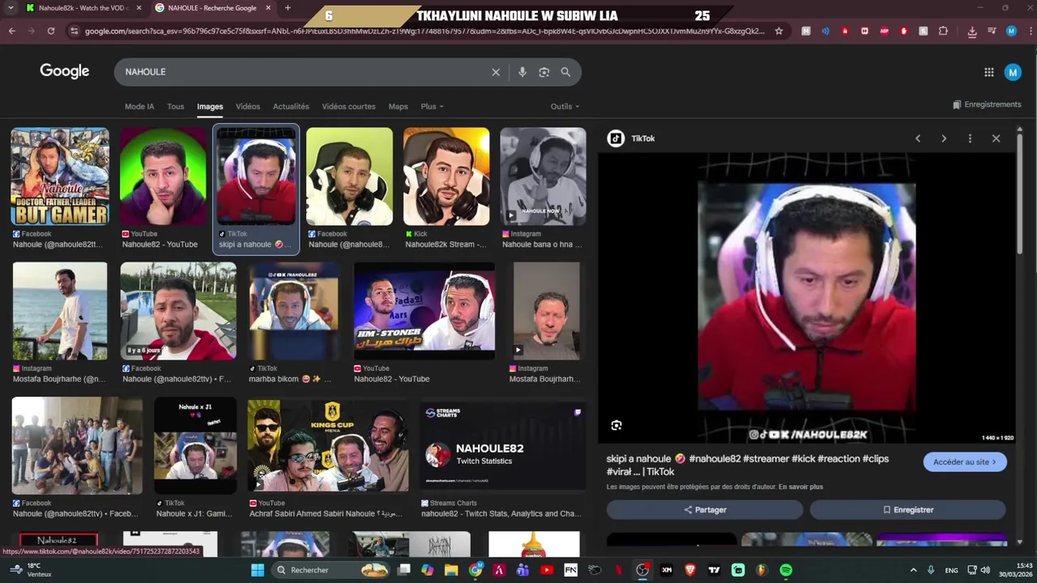Open the tab search dropdown arrow

point(11,8)
